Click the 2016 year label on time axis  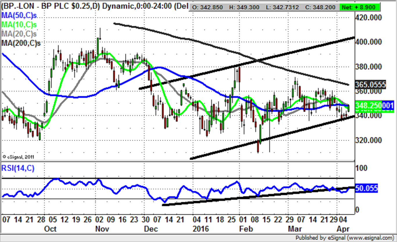tap(201, 229)
